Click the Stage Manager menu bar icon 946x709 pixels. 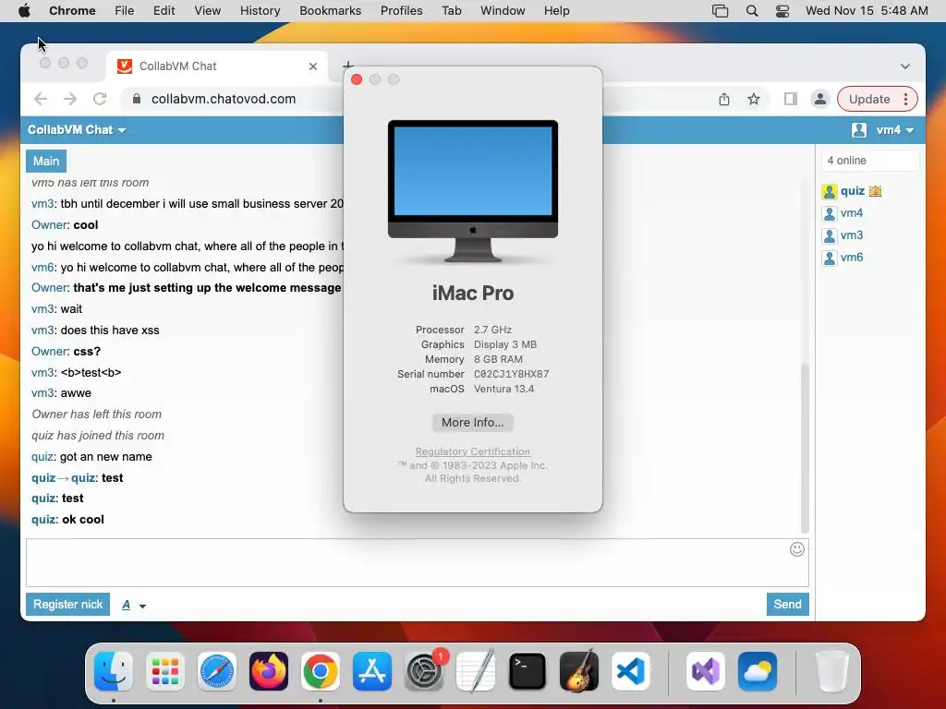[x=720, y=11]
